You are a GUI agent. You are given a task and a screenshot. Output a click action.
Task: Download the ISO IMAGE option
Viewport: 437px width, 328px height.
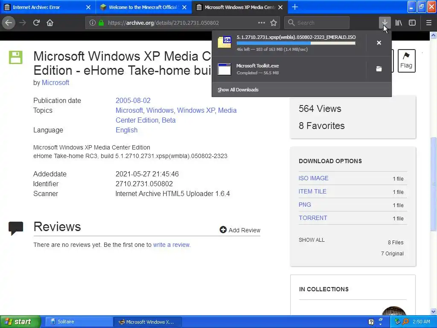[x=314, y=178]
